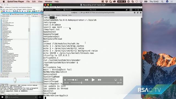Select SearchAppInit in IDA functions list

coord(6,46)
